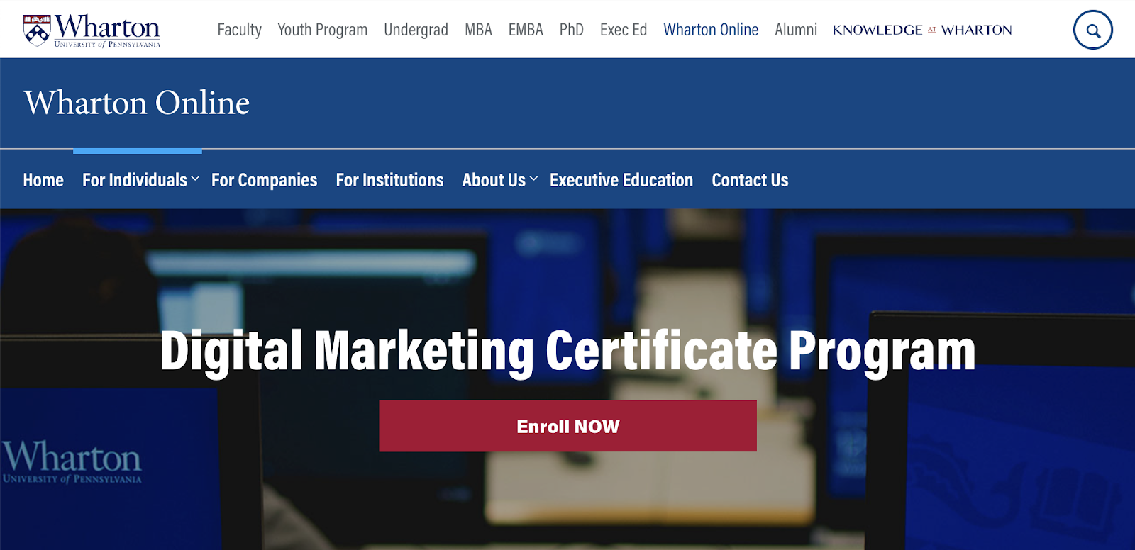1135x550 pixels.
Task: Select MBA in the top navigation
Action: coord(478,30)
